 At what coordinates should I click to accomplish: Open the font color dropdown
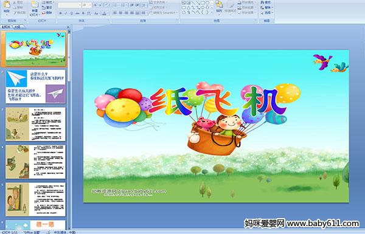pyautogui.click(x=104, y=13)
